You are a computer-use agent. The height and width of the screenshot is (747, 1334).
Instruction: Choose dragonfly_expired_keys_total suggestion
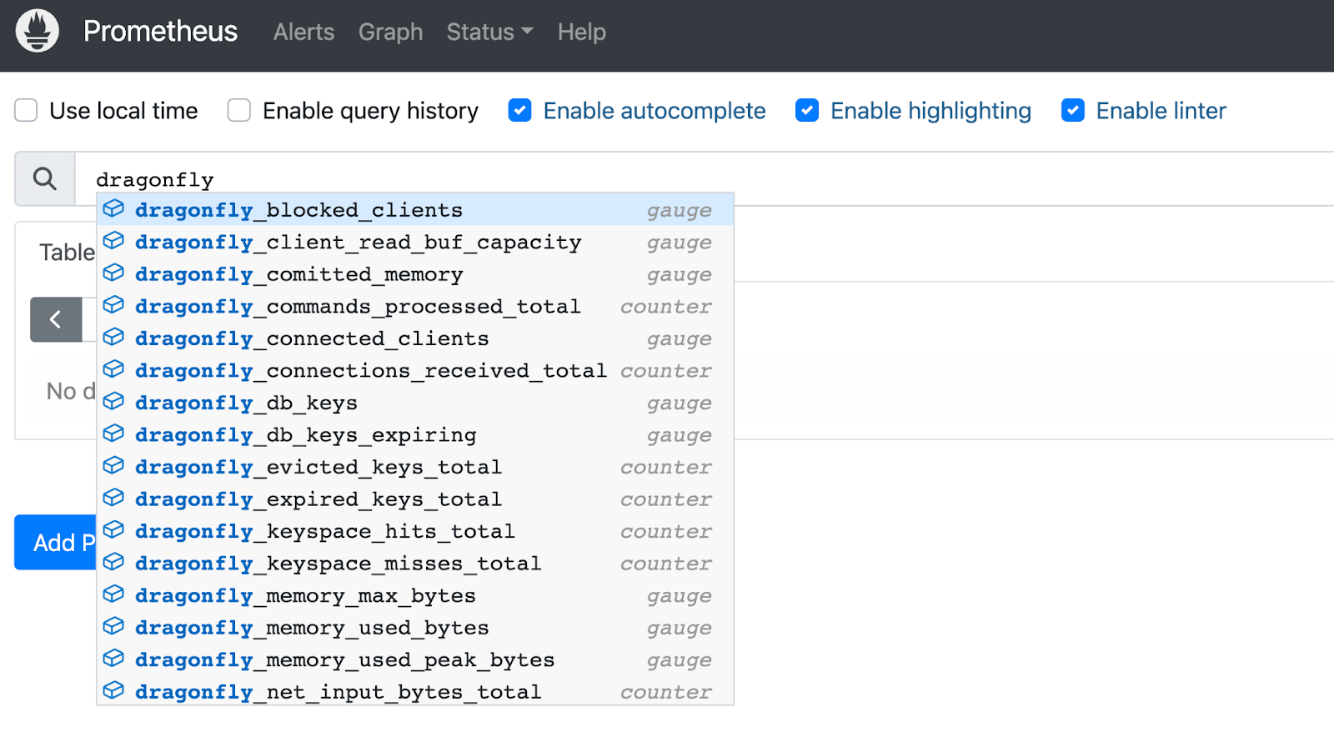(415, 499)
